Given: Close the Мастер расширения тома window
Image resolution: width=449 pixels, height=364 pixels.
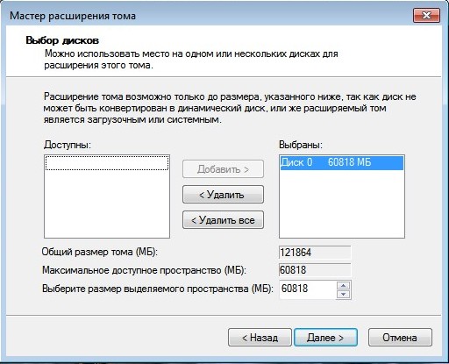Looking at the screenshot, I should click(x=426, y=16).
